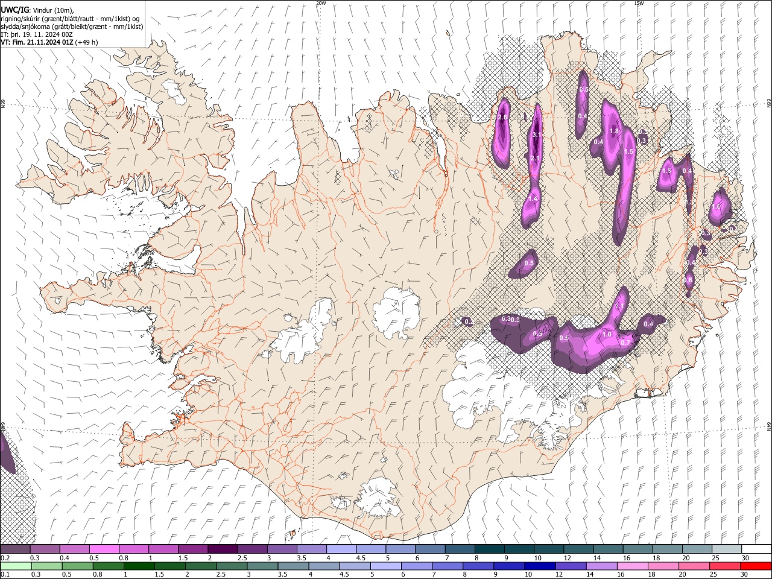Click the '(+49 h)' forecast offset text
The width and height of the screenshot is (772, 579).
[x=87, y=42]
